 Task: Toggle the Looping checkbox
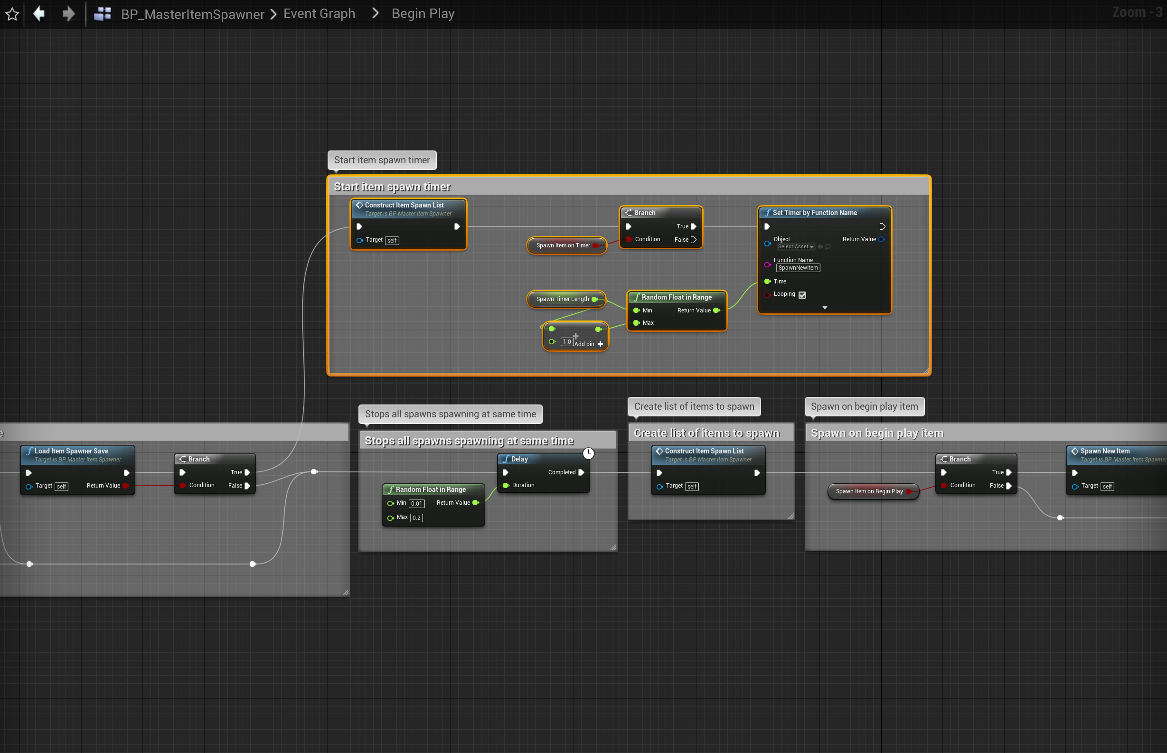[802, 295]
